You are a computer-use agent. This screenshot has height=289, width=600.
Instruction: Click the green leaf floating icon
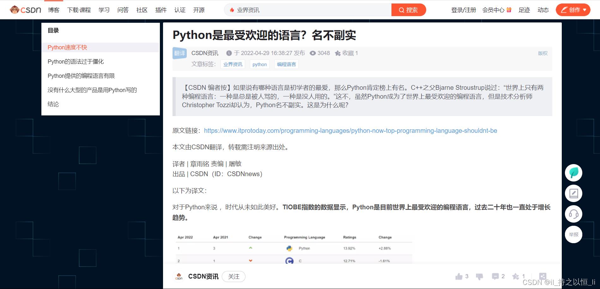coord(573,173)
